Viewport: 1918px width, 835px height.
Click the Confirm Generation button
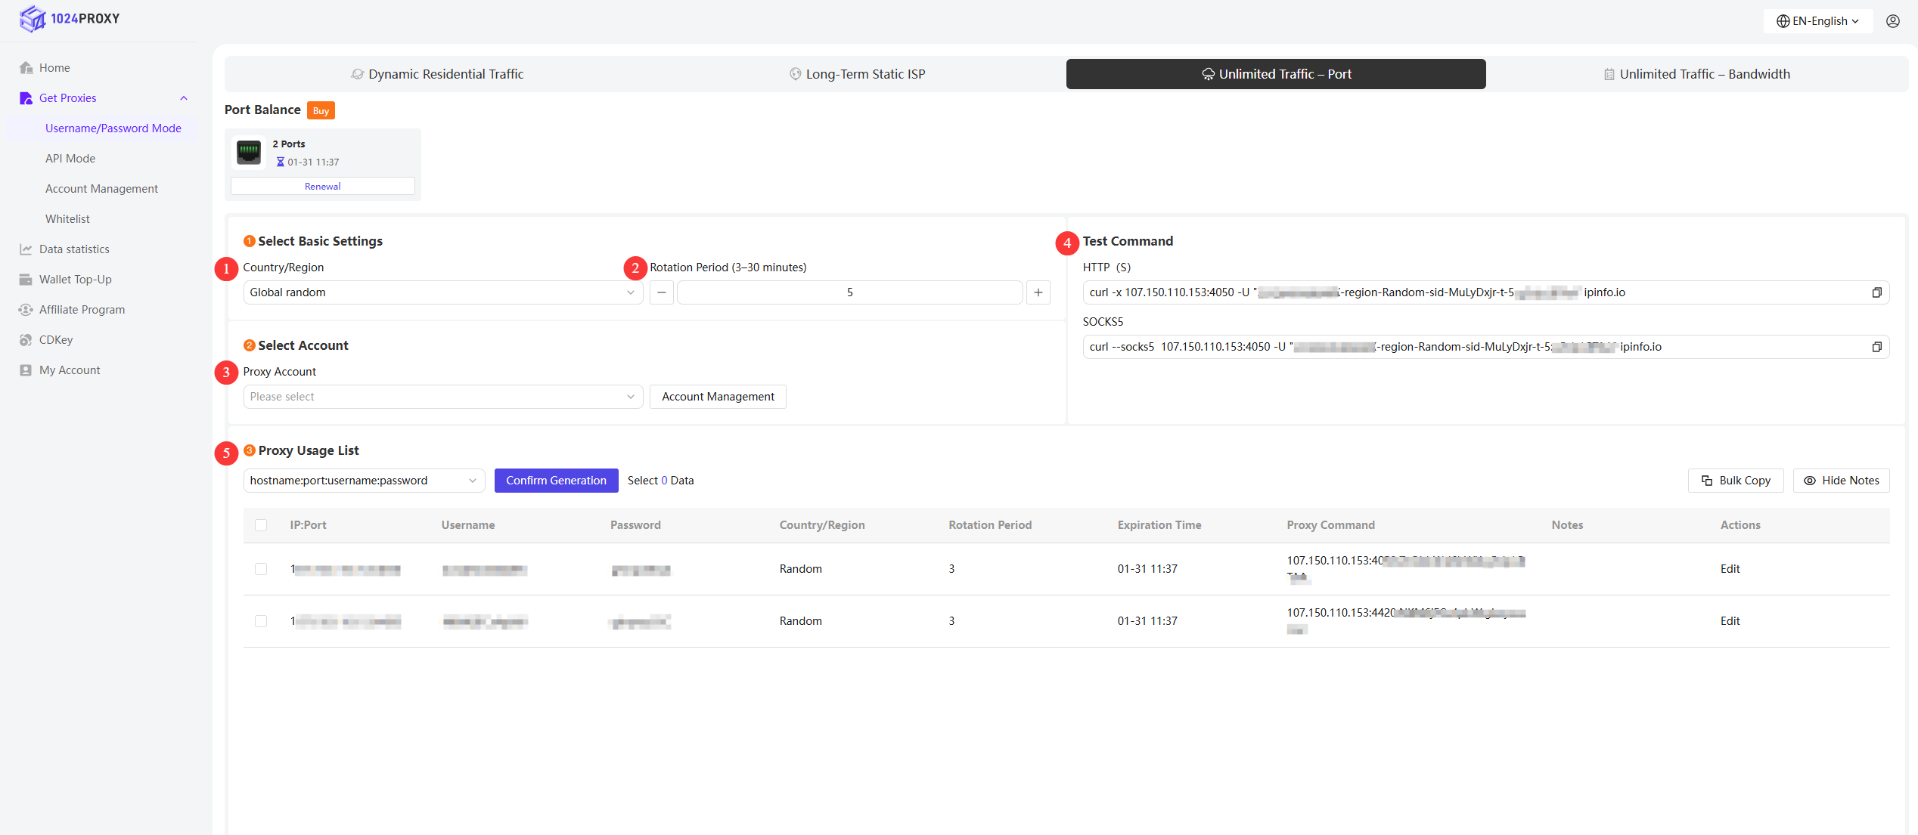[556, 481]
